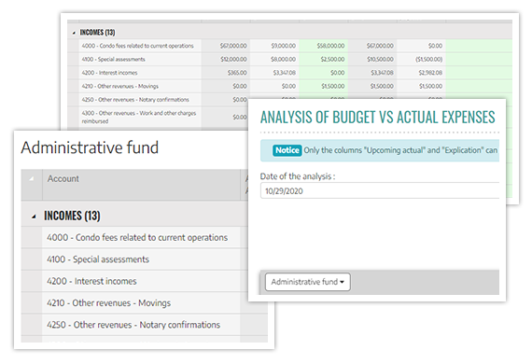Viewport: 532px width, 364px height.
Task: Collapse the INCOMES (13) group in front table
Action: point(34,217)
